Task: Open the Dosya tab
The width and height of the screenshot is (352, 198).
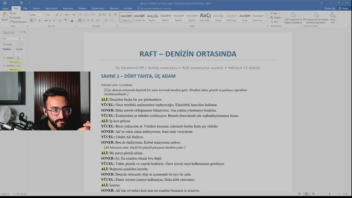Action: click(5, 9)
